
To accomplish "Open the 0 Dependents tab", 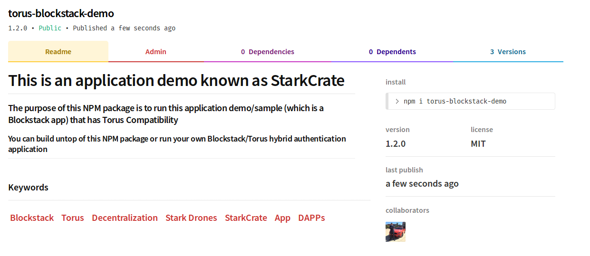I will (x=392, y=52).
